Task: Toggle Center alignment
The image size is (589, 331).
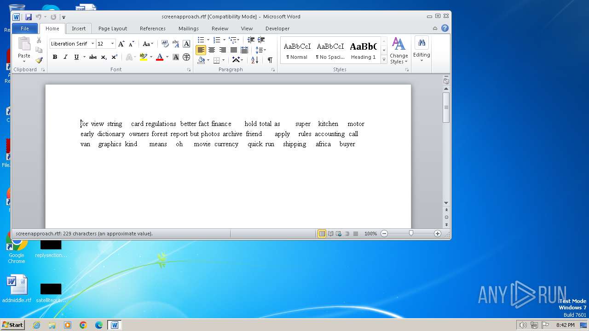Action: pos(212,50)
